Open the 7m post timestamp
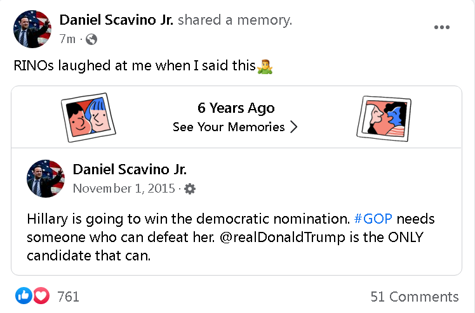 point(67,39)
